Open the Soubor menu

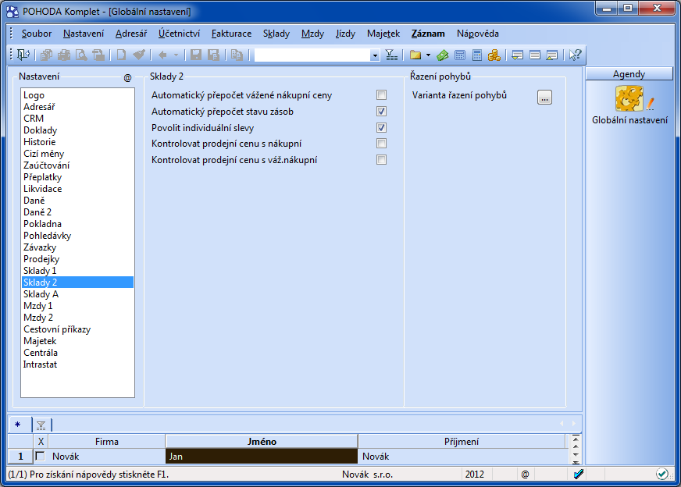pos(37,34)
